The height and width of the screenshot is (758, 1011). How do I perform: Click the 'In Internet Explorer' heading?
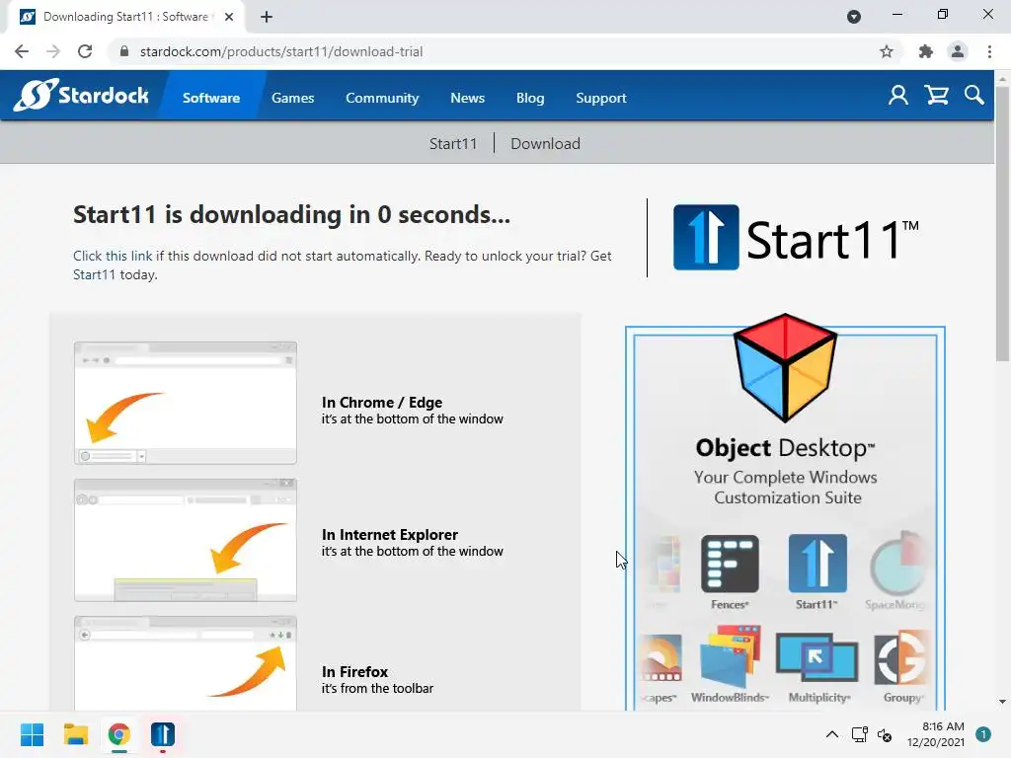pyautogui.click(x=389, y=534)
